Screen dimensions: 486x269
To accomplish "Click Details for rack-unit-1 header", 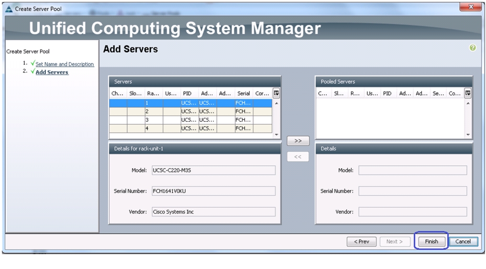I will (x=195, y=149).
